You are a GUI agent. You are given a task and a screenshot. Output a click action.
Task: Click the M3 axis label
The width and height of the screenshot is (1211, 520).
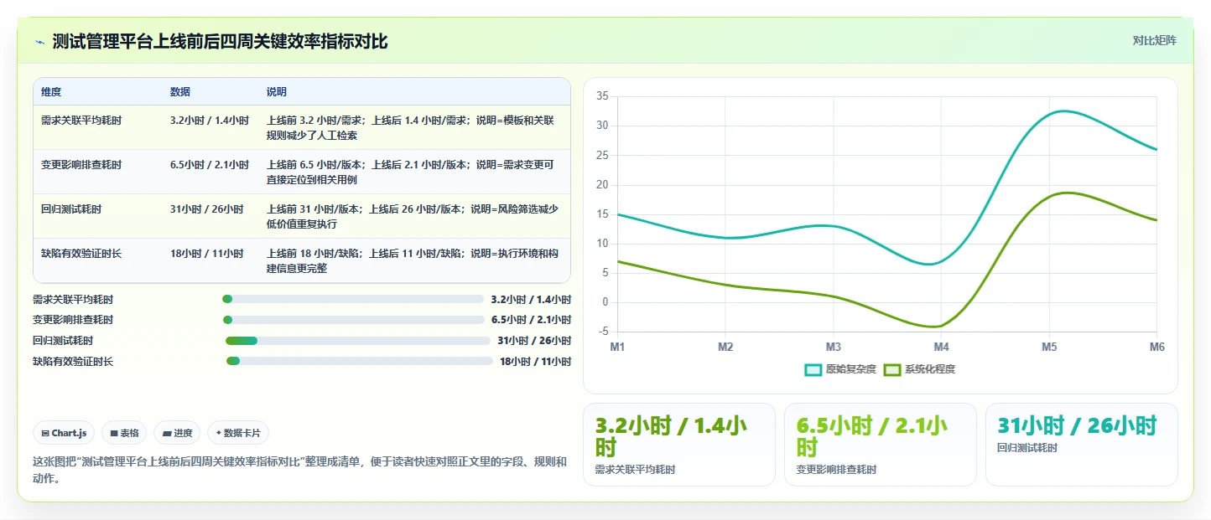(834, 347)
